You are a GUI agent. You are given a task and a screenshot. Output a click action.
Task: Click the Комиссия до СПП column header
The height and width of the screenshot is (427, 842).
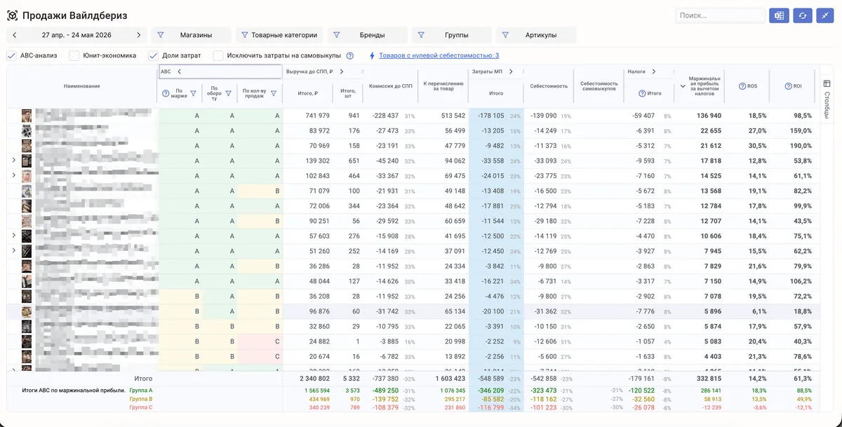pos(391,86)
